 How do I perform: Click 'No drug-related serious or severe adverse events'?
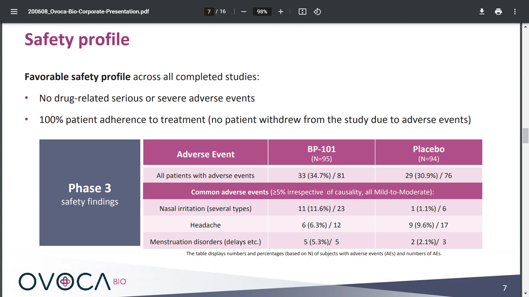147,98
